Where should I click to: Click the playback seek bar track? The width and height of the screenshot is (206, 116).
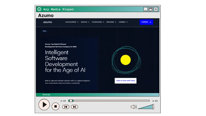tap(111, 101)
